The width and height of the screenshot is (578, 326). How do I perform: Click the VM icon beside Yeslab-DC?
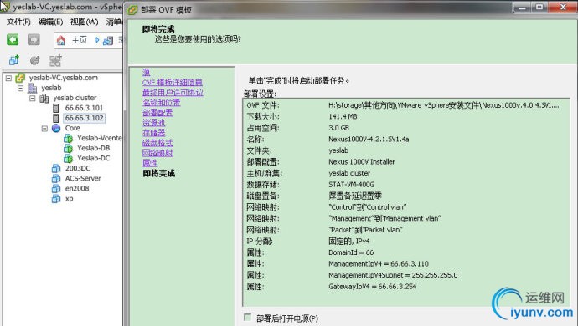click(x=68, y=158)
